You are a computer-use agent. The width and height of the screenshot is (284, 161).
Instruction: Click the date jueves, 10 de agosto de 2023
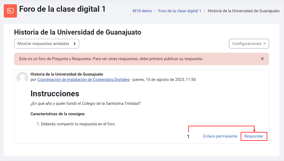tap(164, 80)
